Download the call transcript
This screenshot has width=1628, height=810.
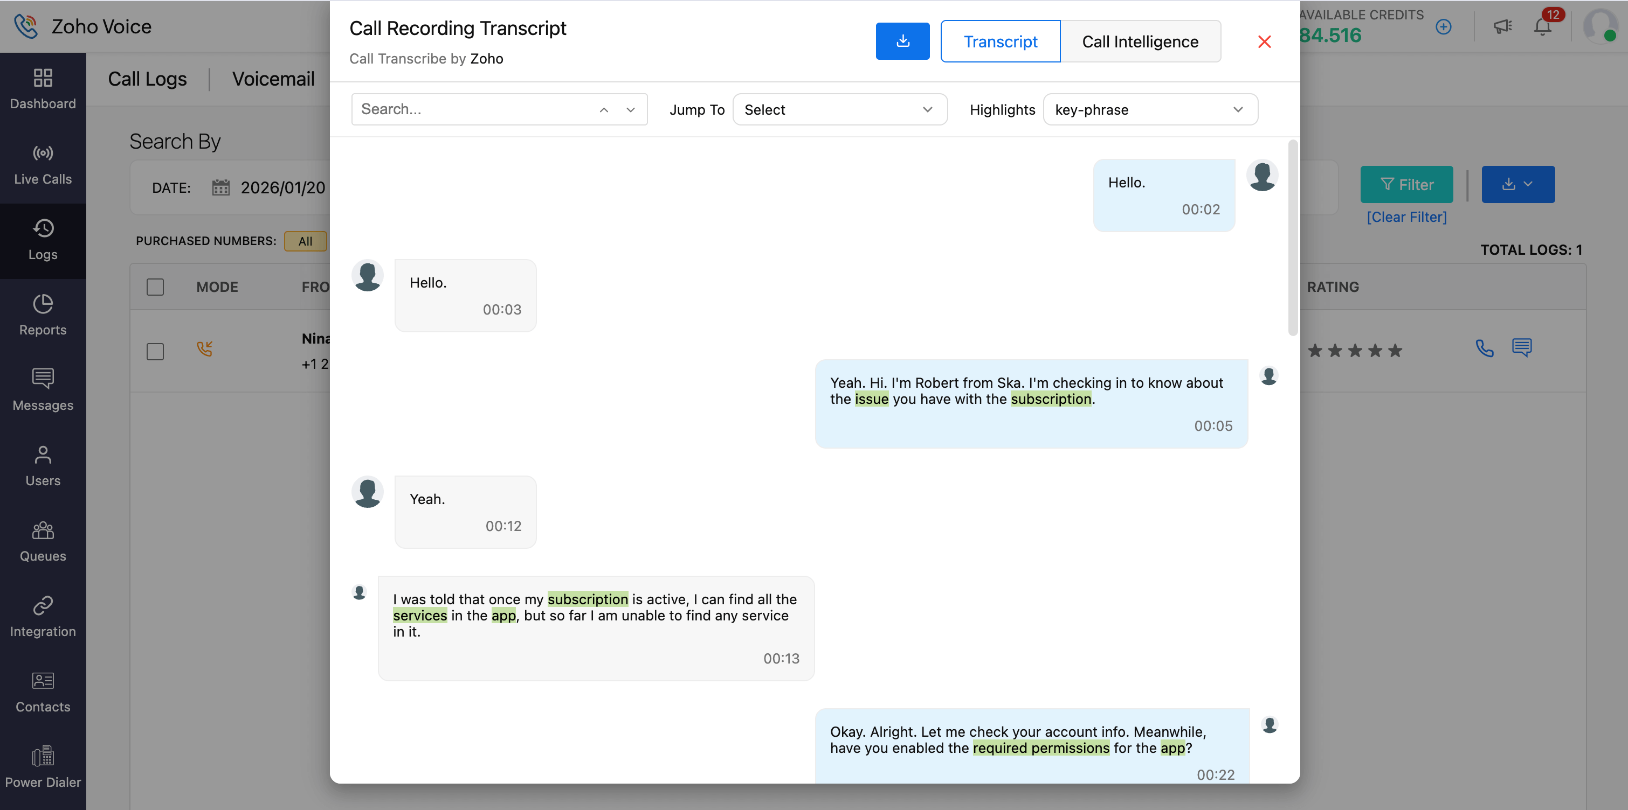pyautogui.click(x=902, y=41)
